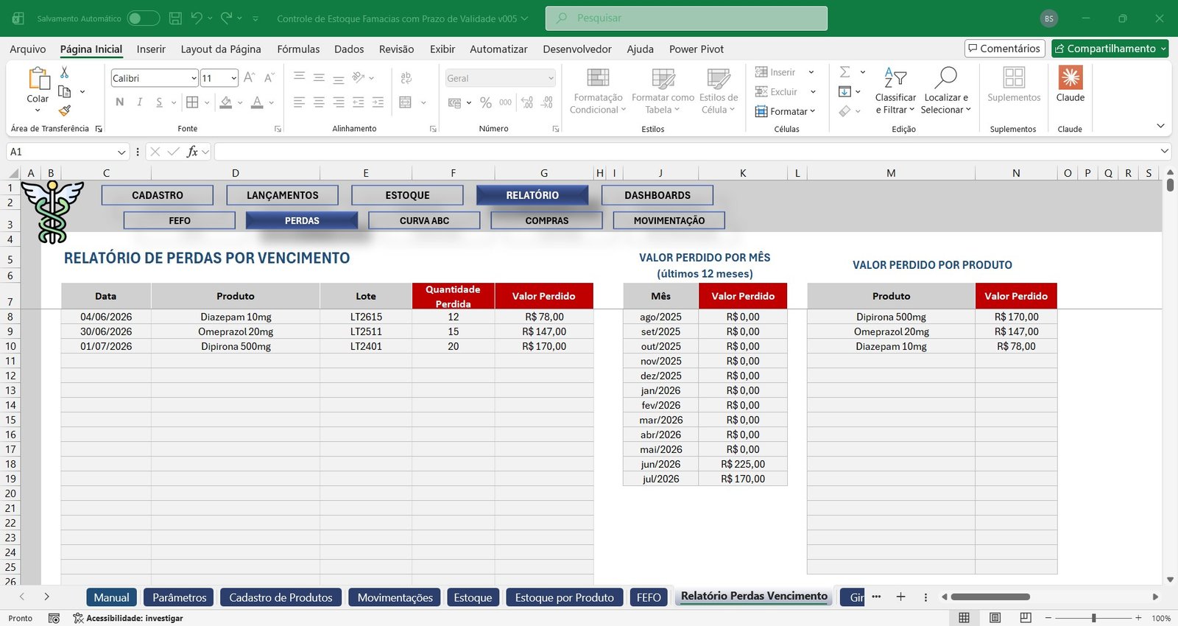1178x626 pixels.
Task: Expand the Name Box dropdown arrow
Action: pyautogui.click(x=121, y=152)
